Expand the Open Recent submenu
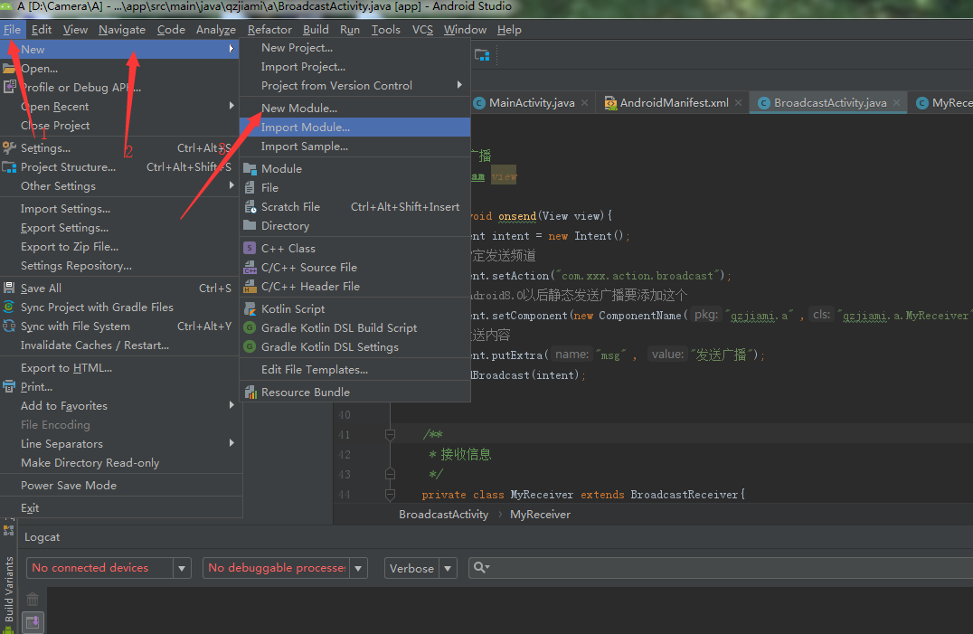 coord(59,106)
